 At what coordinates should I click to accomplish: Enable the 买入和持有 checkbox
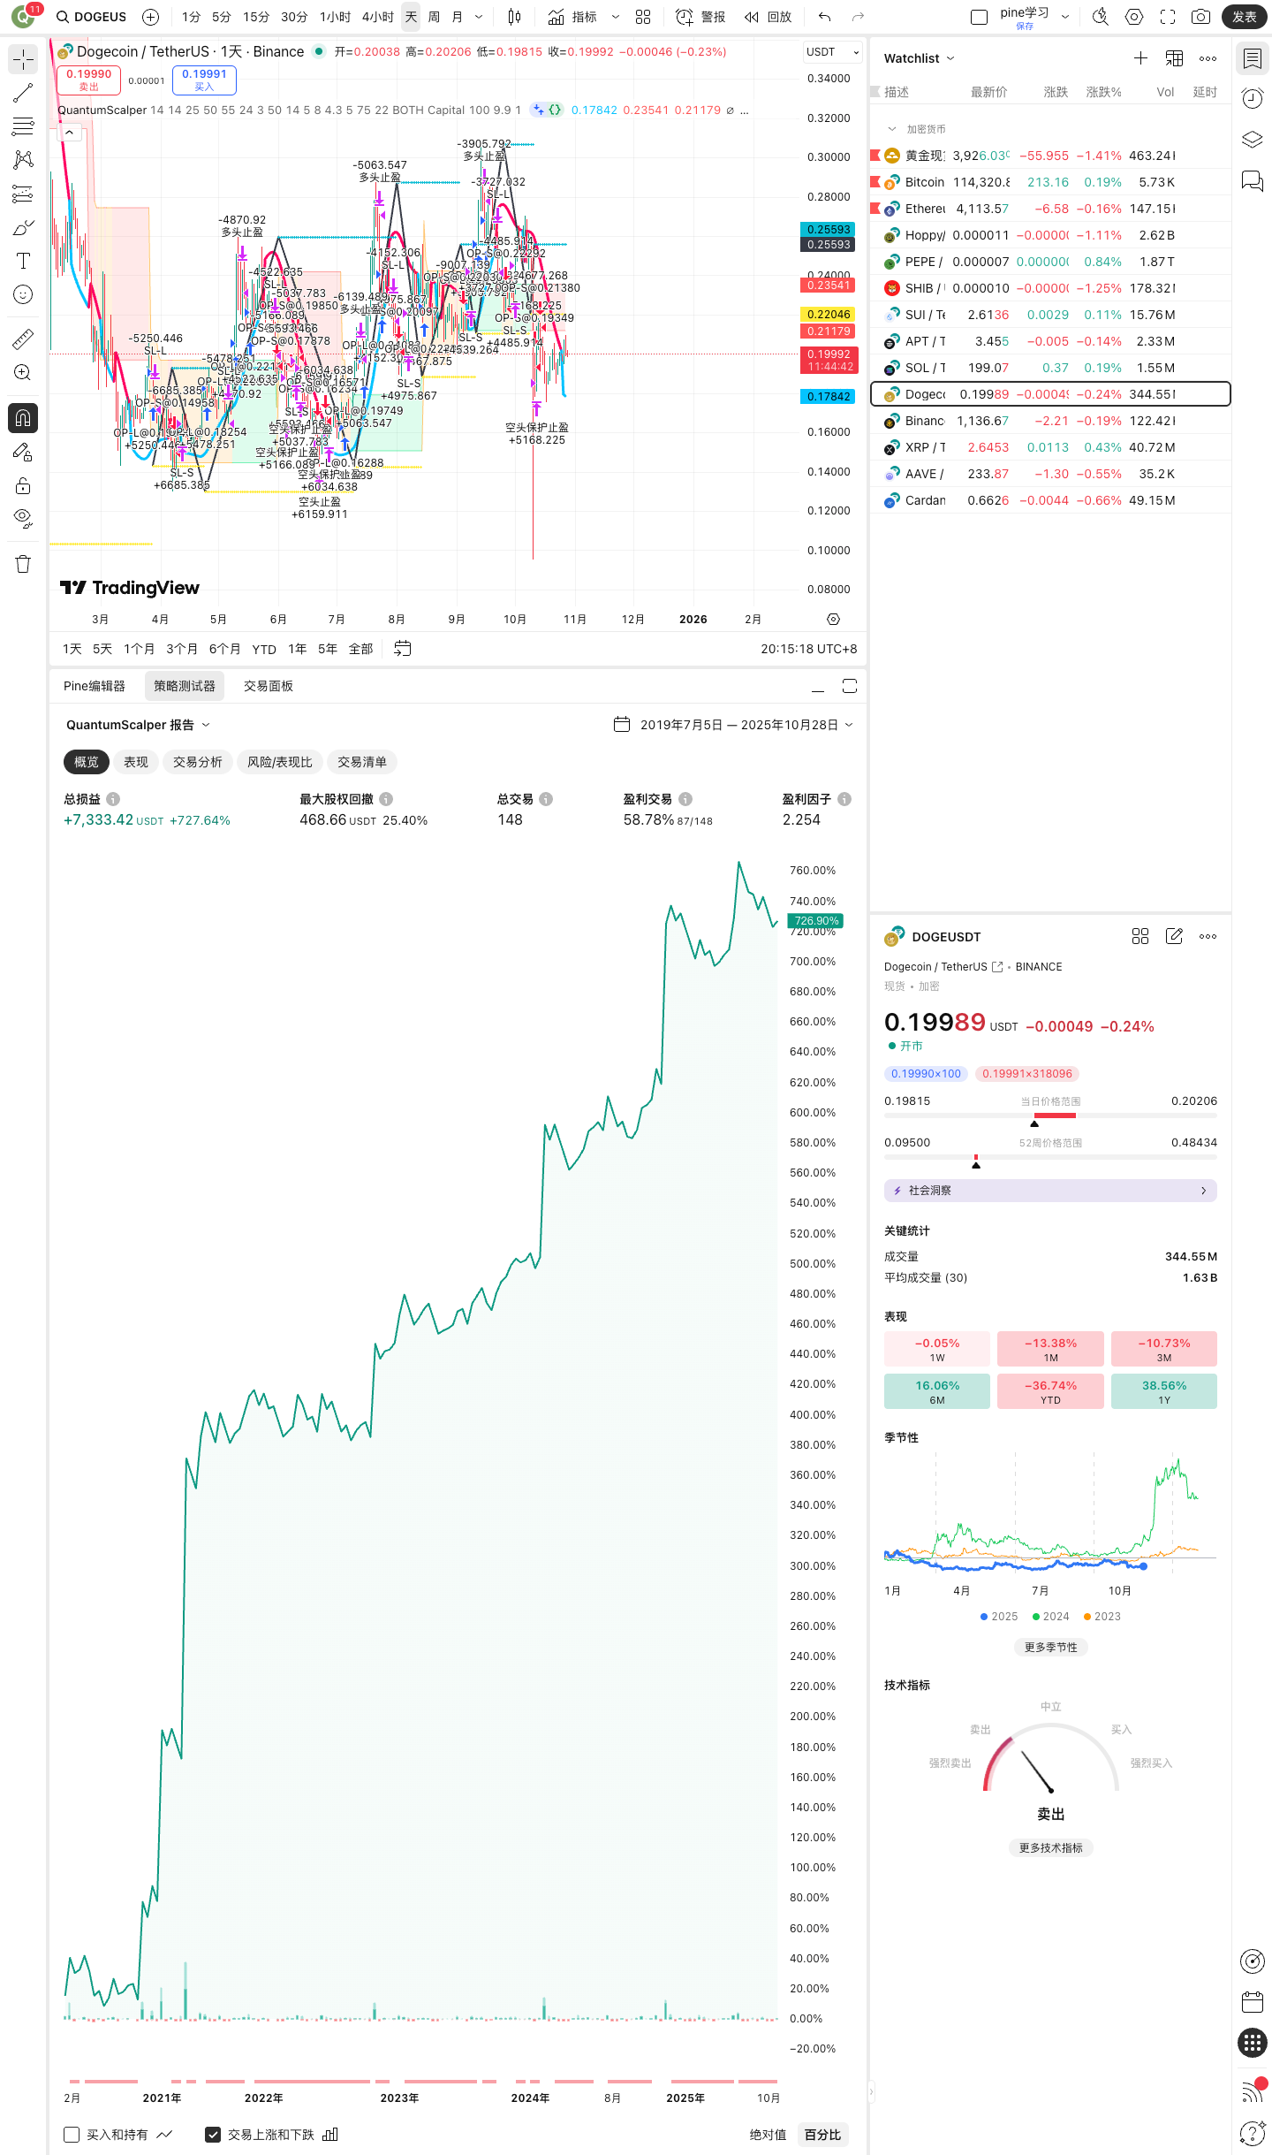tap(72, 2135)
